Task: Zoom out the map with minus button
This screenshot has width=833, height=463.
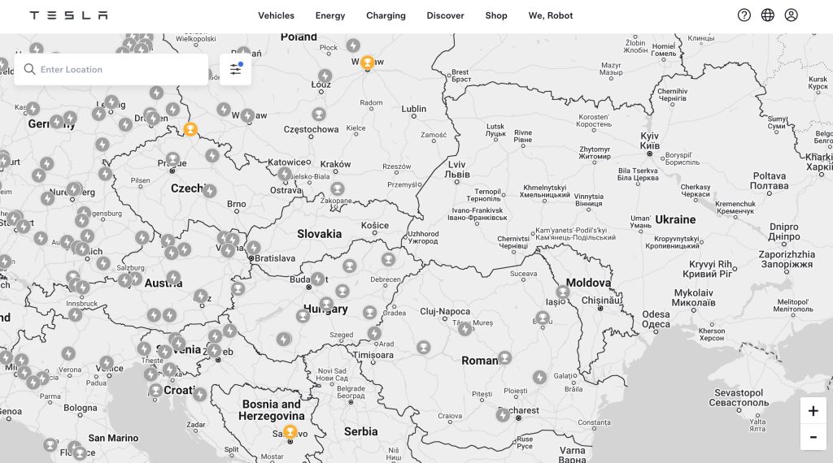Action: pos(813,437)
